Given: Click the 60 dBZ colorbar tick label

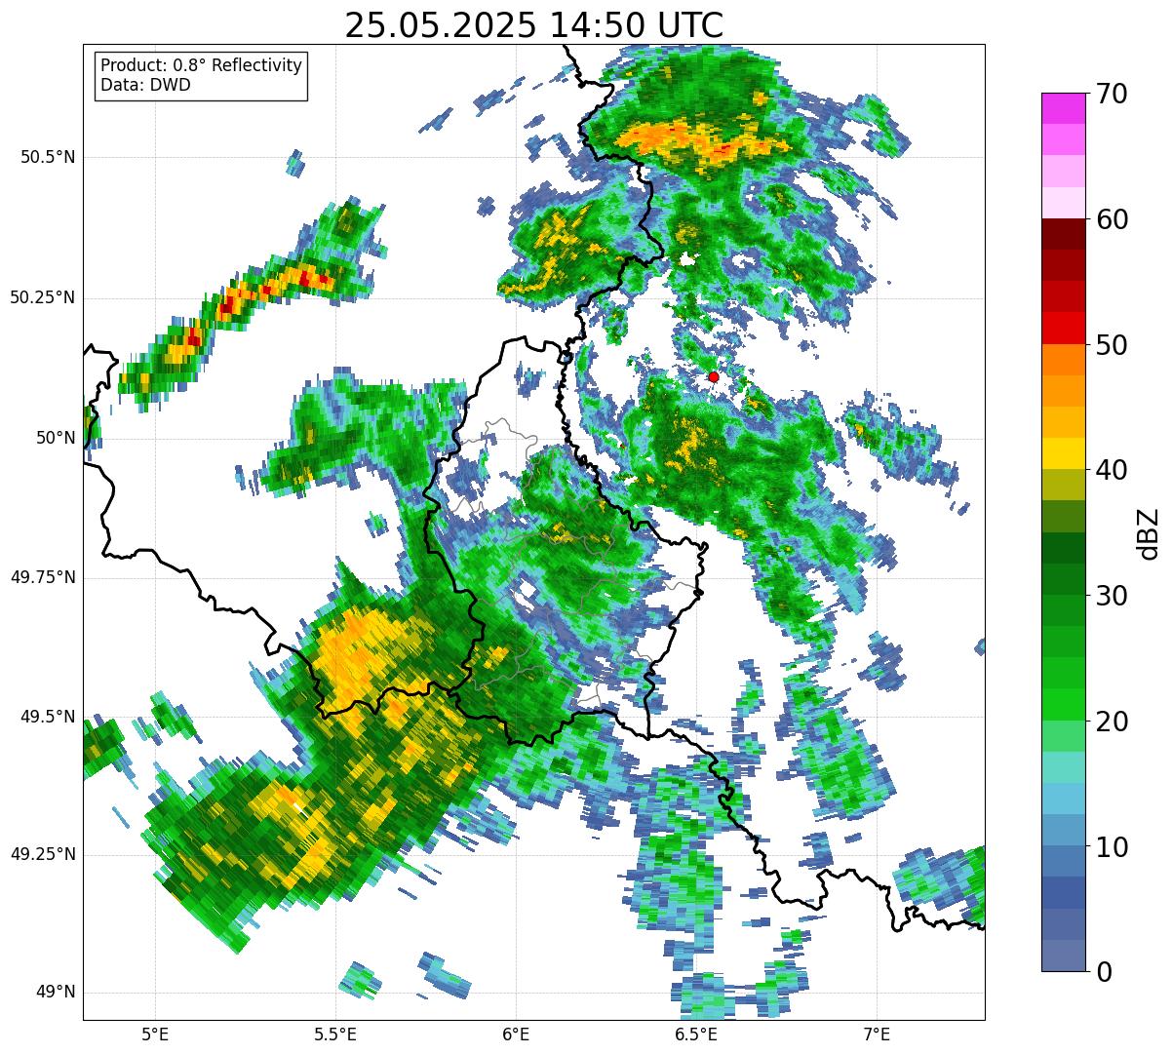Looking at the screenshot, I should click(x=1112, y=219).
